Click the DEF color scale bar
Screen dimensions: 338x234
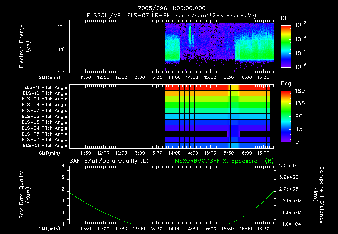tap(286, 47)
